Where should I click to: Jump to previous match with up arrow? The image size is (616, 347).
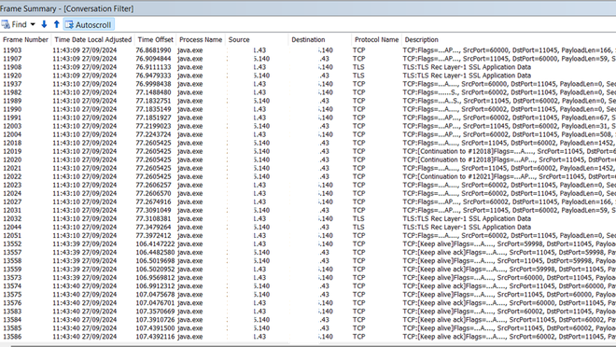coord(57,24)
